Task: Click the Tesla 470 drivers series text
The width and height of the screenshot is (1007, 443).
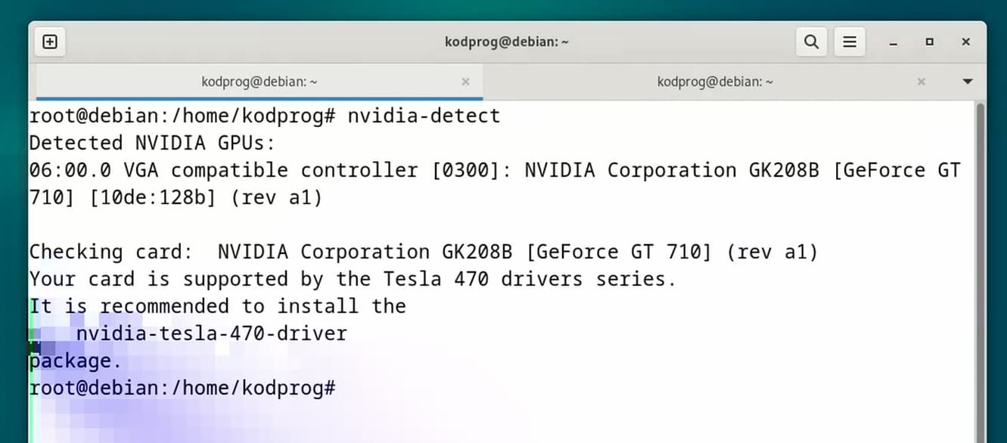Action: pyautogui.click(x=529, y=279)
